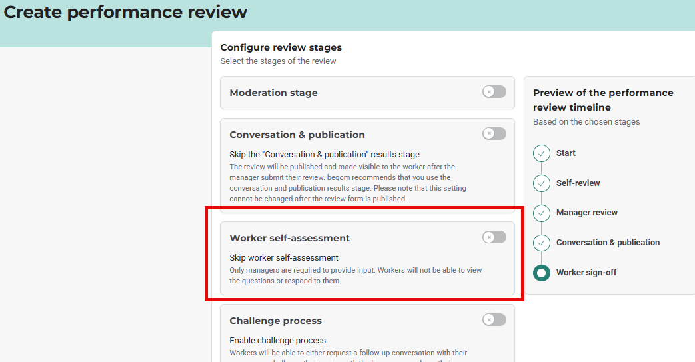Enable the Challenge process toggle
695x362 pixels.
click(494, 320)
